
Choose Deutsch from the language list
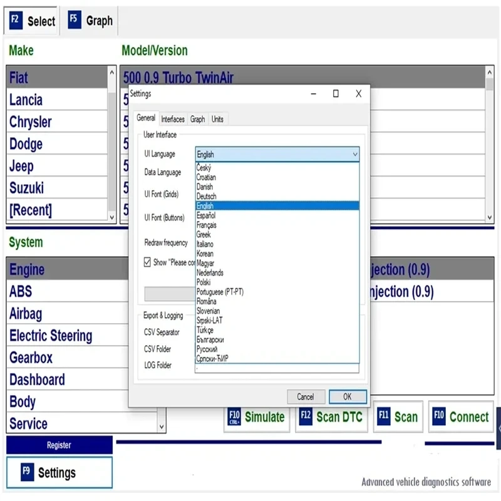pyautogui.click(x=277, y=196)
